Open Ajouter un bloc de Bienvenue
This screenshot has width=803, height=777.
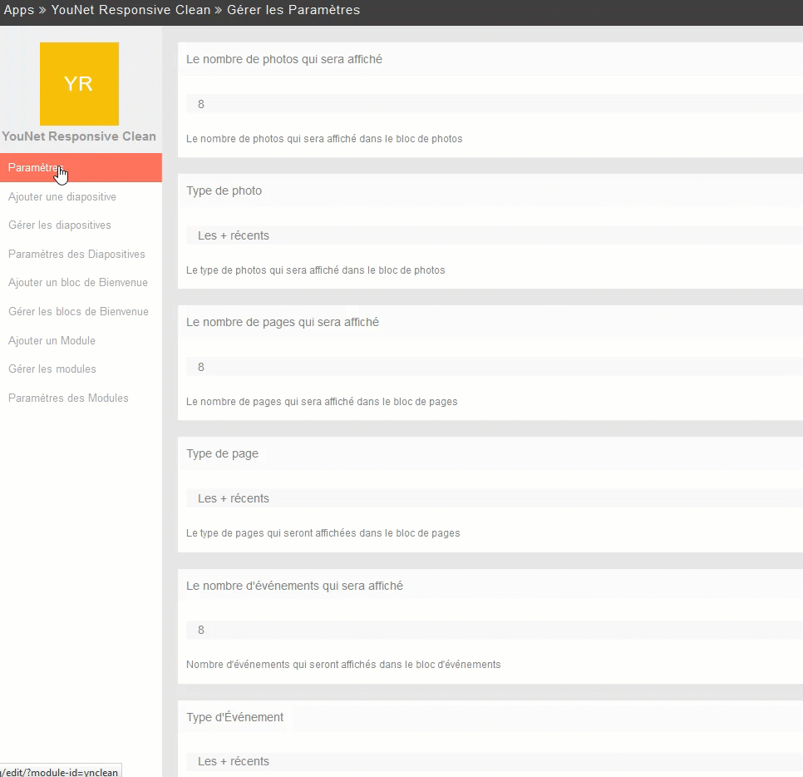[x=78, y=282]
